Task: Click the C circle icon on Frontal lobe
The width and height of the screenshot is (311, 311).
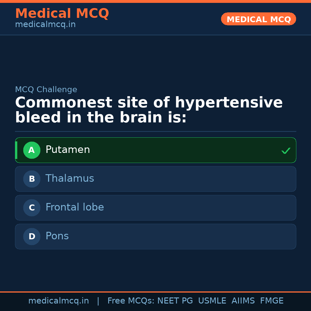Action: click(x=32, y=208)
